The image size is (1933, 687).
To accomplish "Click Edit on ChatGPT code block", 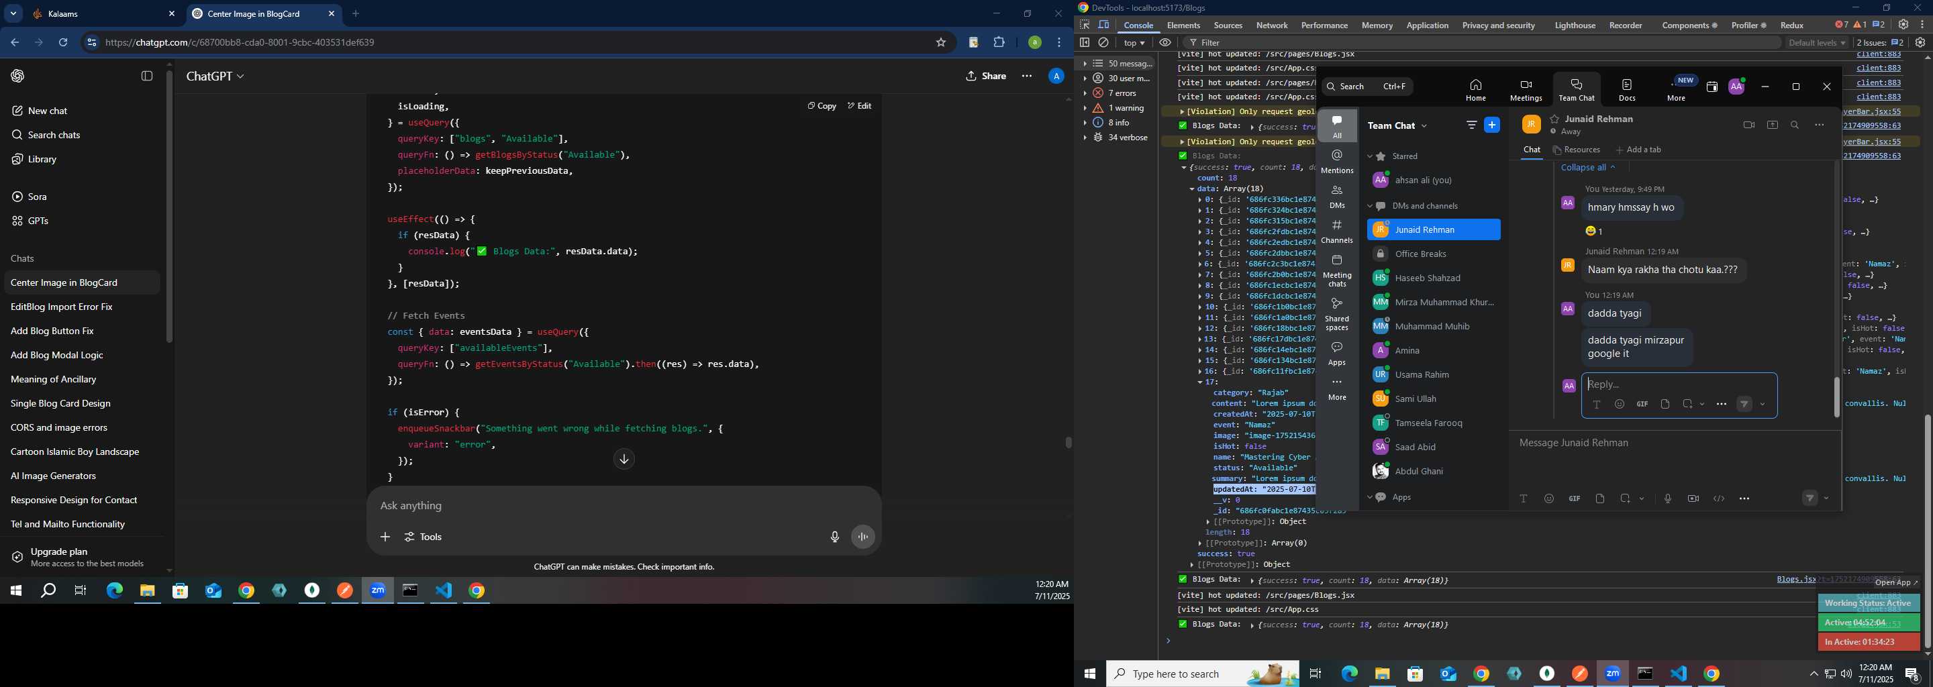I will [x=860, y=106].
